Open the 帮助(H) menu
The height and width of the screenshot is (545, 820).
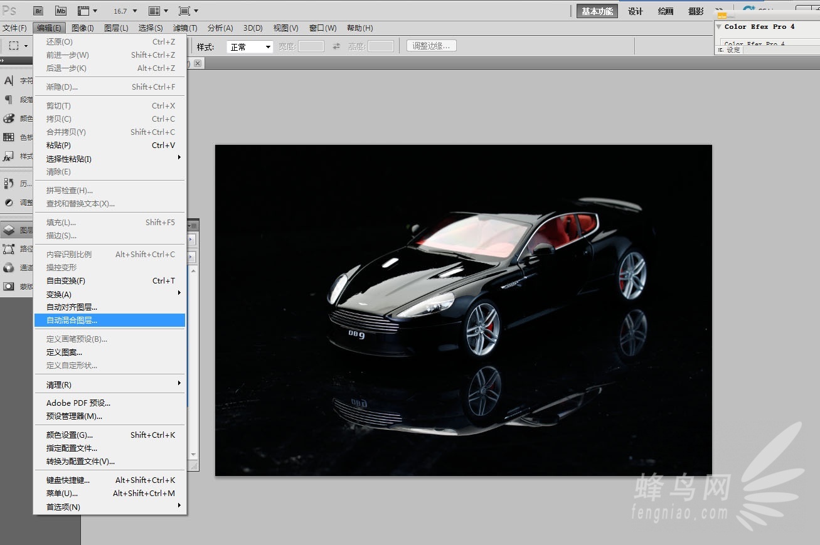[360, 28]
